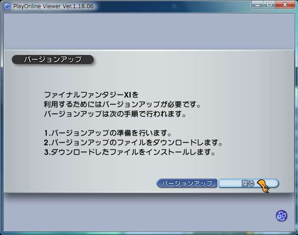The image size is (298, 235).
Task: Click step 1.バージョンアップの準備を行います。
Action: click(108, 133)
